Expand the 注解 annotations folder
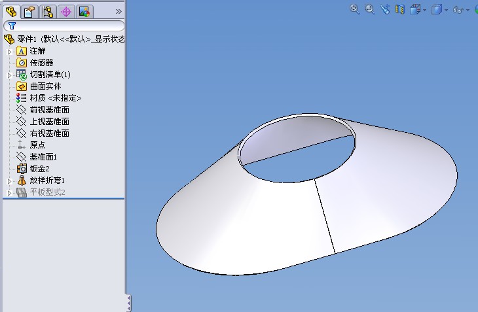 click(x=9, y=52)
